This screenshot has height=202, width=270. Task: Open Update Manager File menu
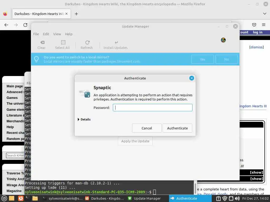[36, 34]
